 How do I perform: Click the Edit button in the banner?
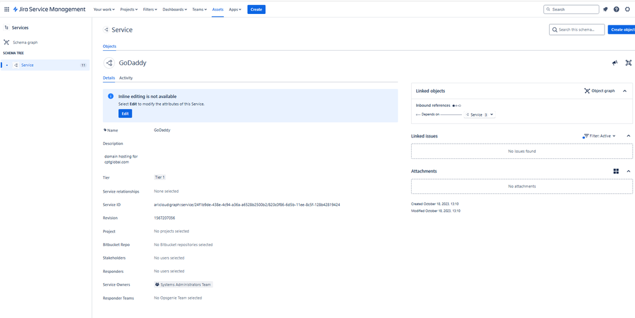tap(125, 114)
